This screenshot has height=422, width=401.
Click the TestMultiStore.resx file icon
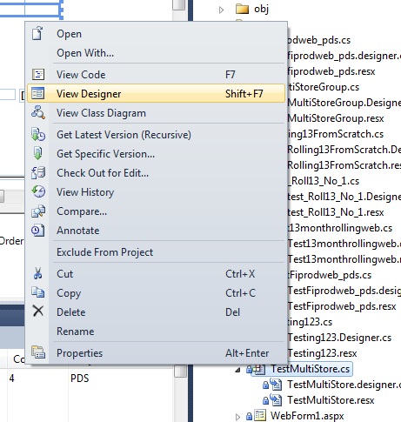click(x=276, y=400)
